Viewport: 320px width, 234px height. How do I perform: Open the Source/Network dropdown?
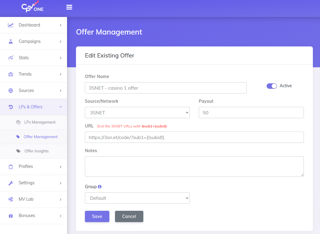tap(137, 113)
